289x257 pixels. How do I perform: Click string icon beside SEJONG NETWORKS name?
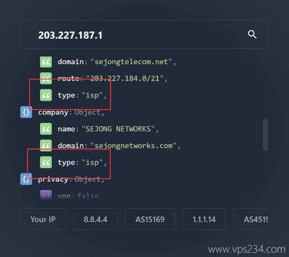pyautogui.click(x=46, y=129)
